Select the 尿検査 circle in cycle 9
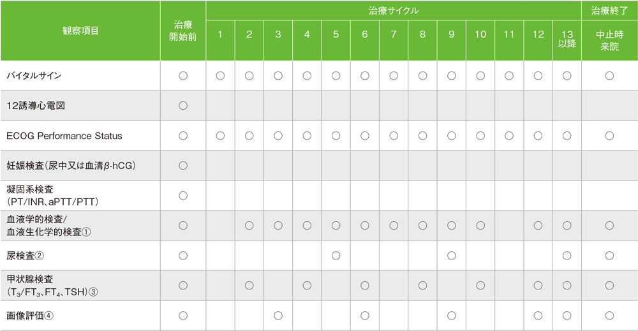The width and height of the screenshot is (638, 331). coord(452,256)
